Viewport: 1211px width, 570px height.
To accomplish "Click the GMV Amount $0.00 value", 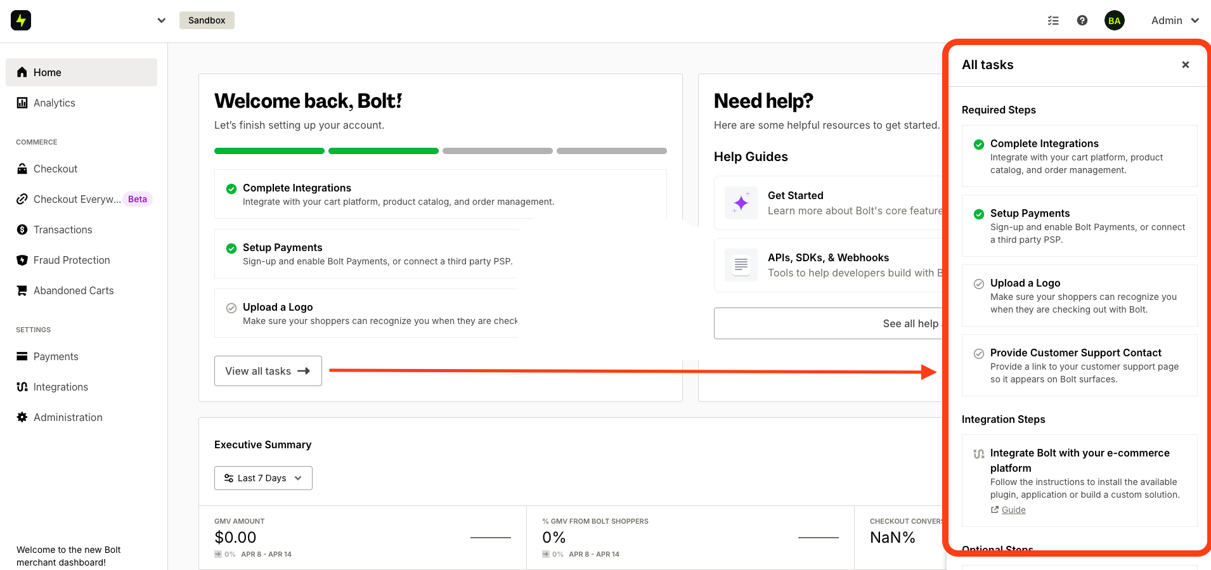I will click(235, 538).
